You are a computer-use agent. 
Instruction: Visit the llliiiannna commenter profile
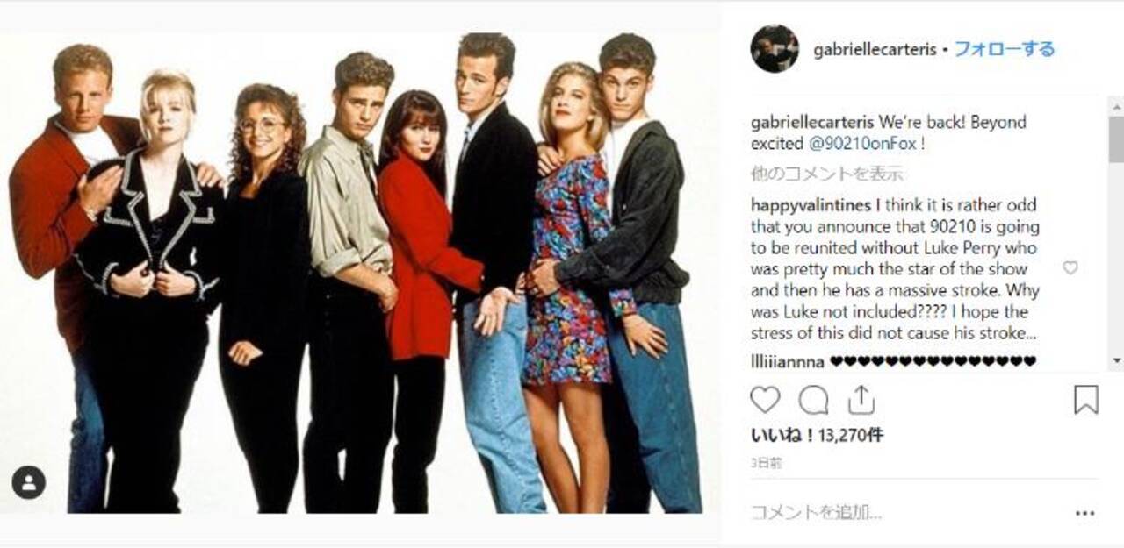click(x=787, y=360)
